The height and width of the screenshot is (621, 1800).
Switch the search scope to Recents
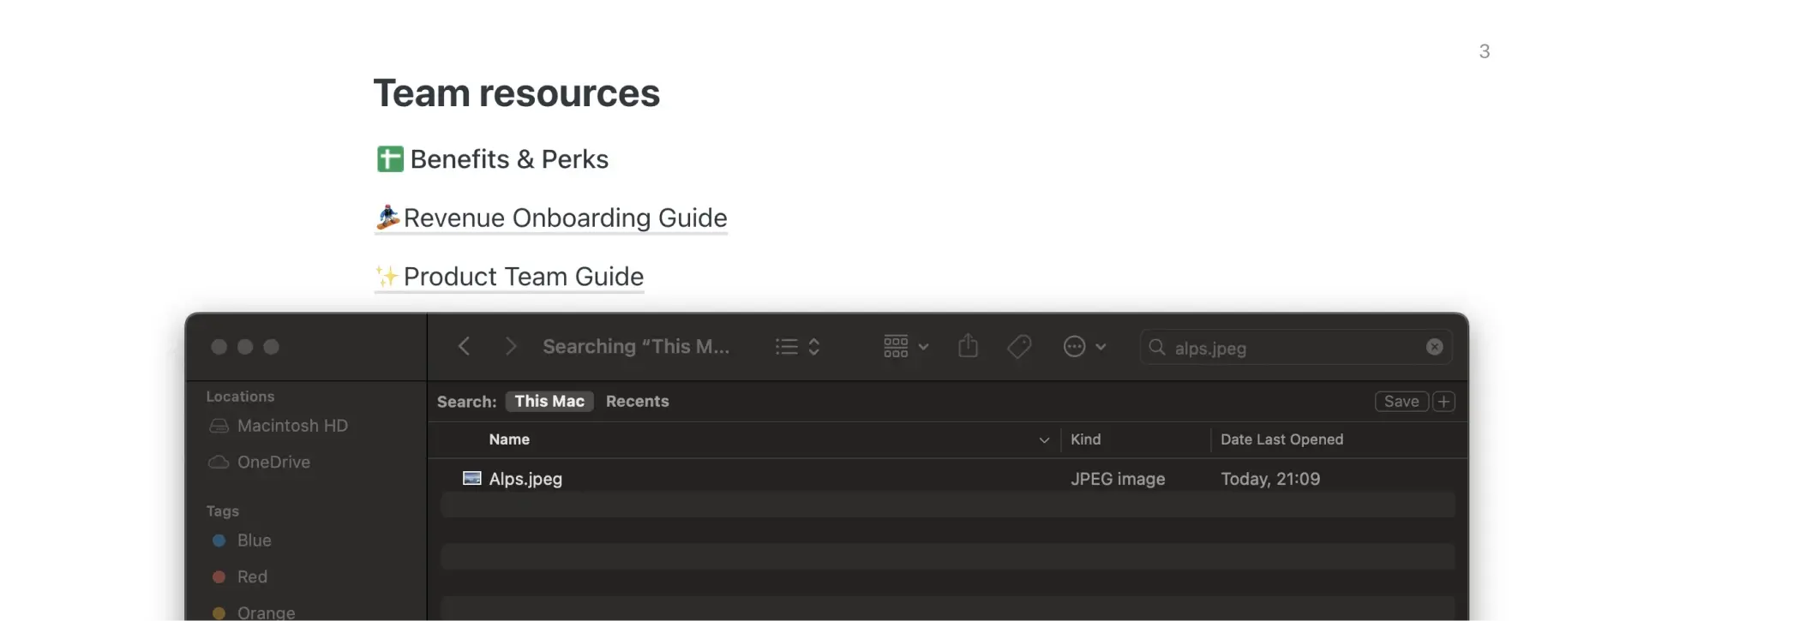637,402
